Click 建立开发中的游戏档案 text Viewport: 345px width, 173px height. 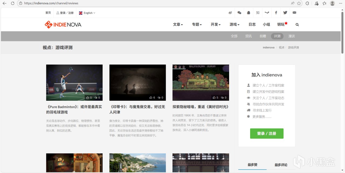pos(268,92)
